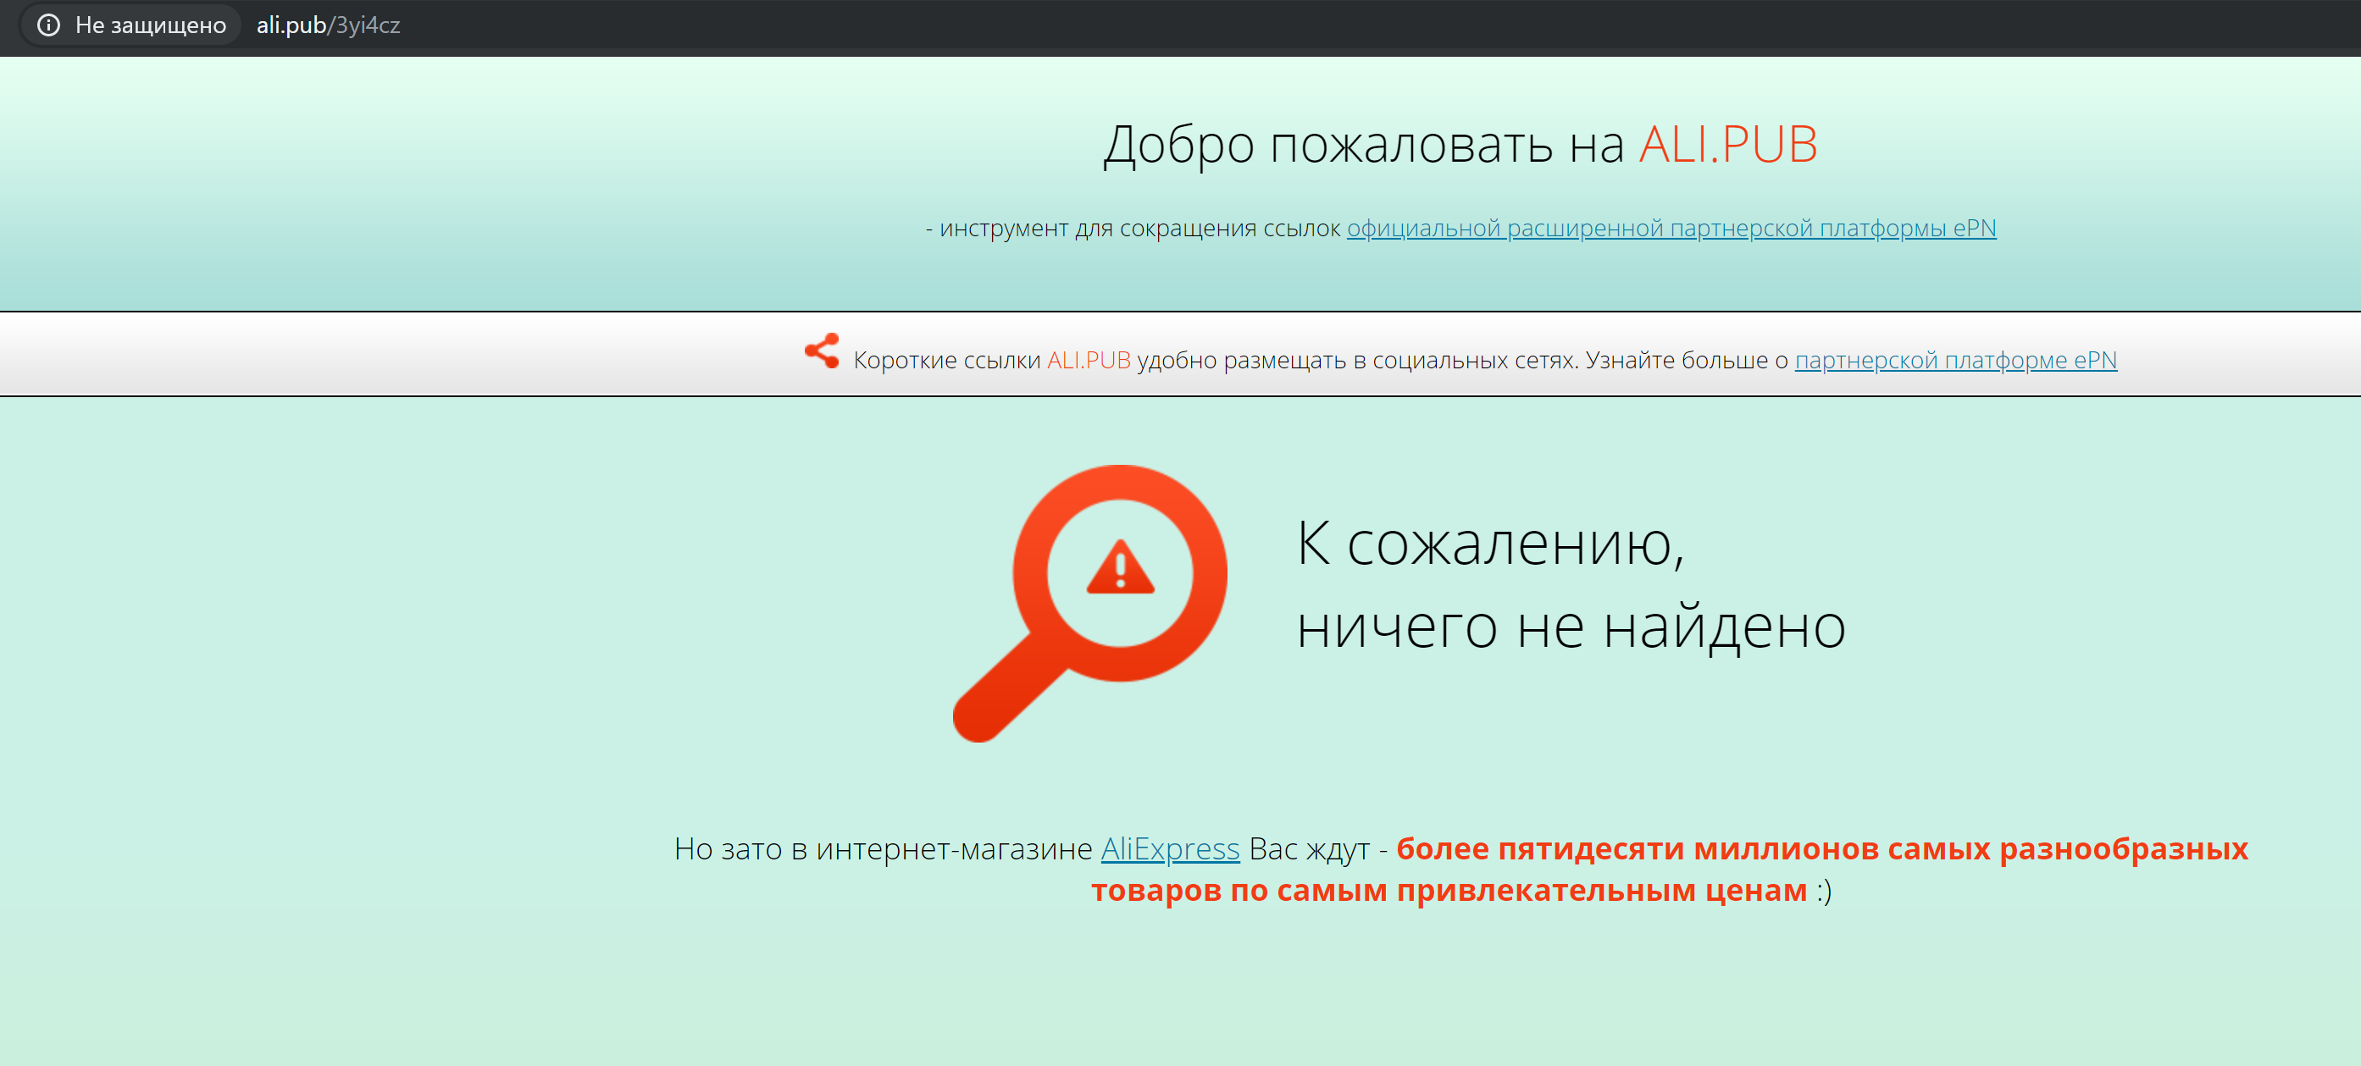The width and height of the screenshot is (2361, 1066).
Task: Click the red ALI.PUB title text
Action: click(1727, 145)
